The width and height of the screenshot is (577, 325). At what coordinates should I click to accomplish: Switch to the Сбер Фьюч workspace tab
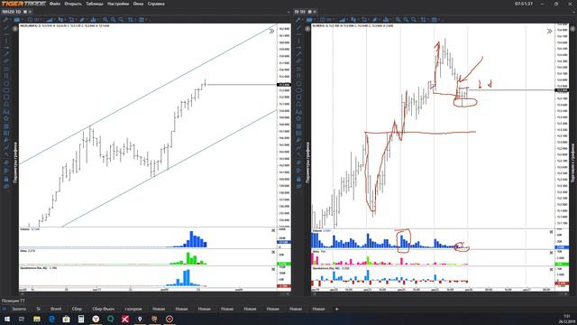tap(104, 309)
